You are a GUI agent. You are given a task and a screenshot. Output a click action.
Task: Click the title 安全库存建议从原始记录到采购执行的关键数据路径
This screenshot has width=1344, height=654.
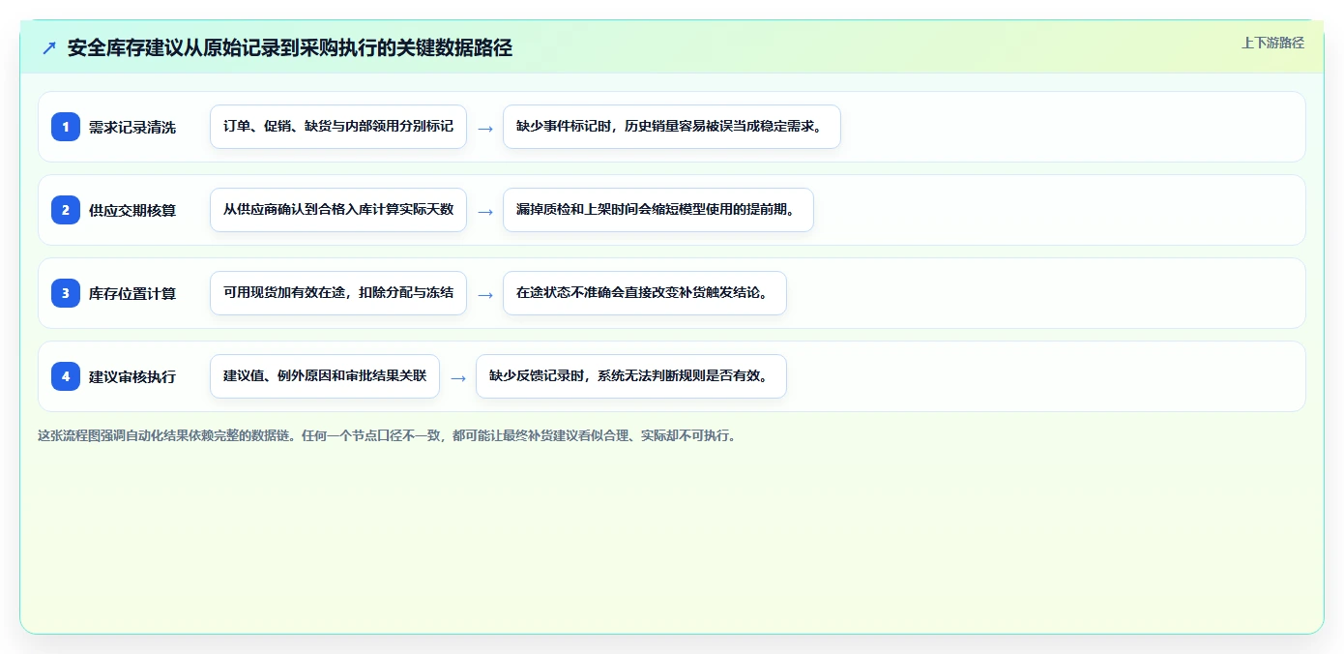(x=290, y=47)
